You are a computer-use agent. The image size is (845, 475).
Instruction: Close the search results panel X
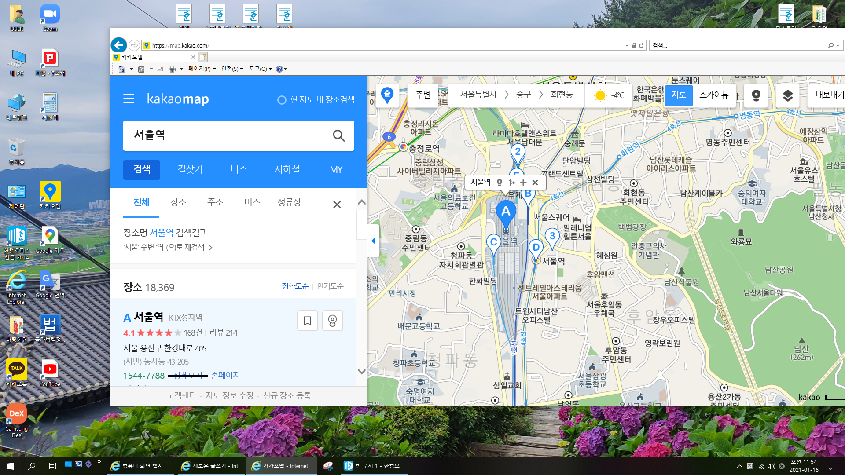pyautogui.click(x=337, y=205)
